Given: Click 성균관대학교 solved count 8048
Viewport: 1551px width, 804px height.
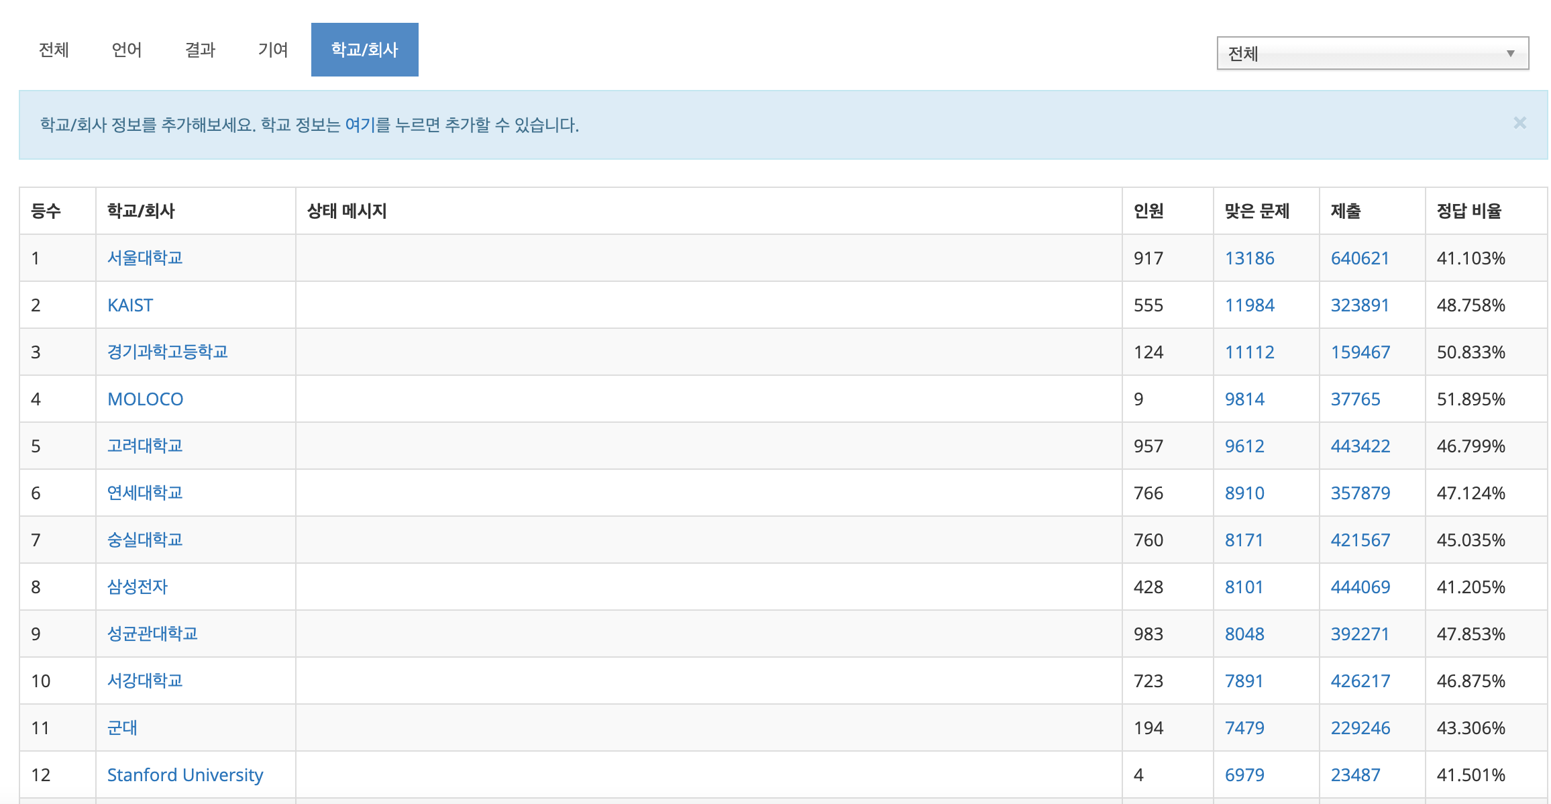Looking at the screenshot, I should [x=1244, y=634].
